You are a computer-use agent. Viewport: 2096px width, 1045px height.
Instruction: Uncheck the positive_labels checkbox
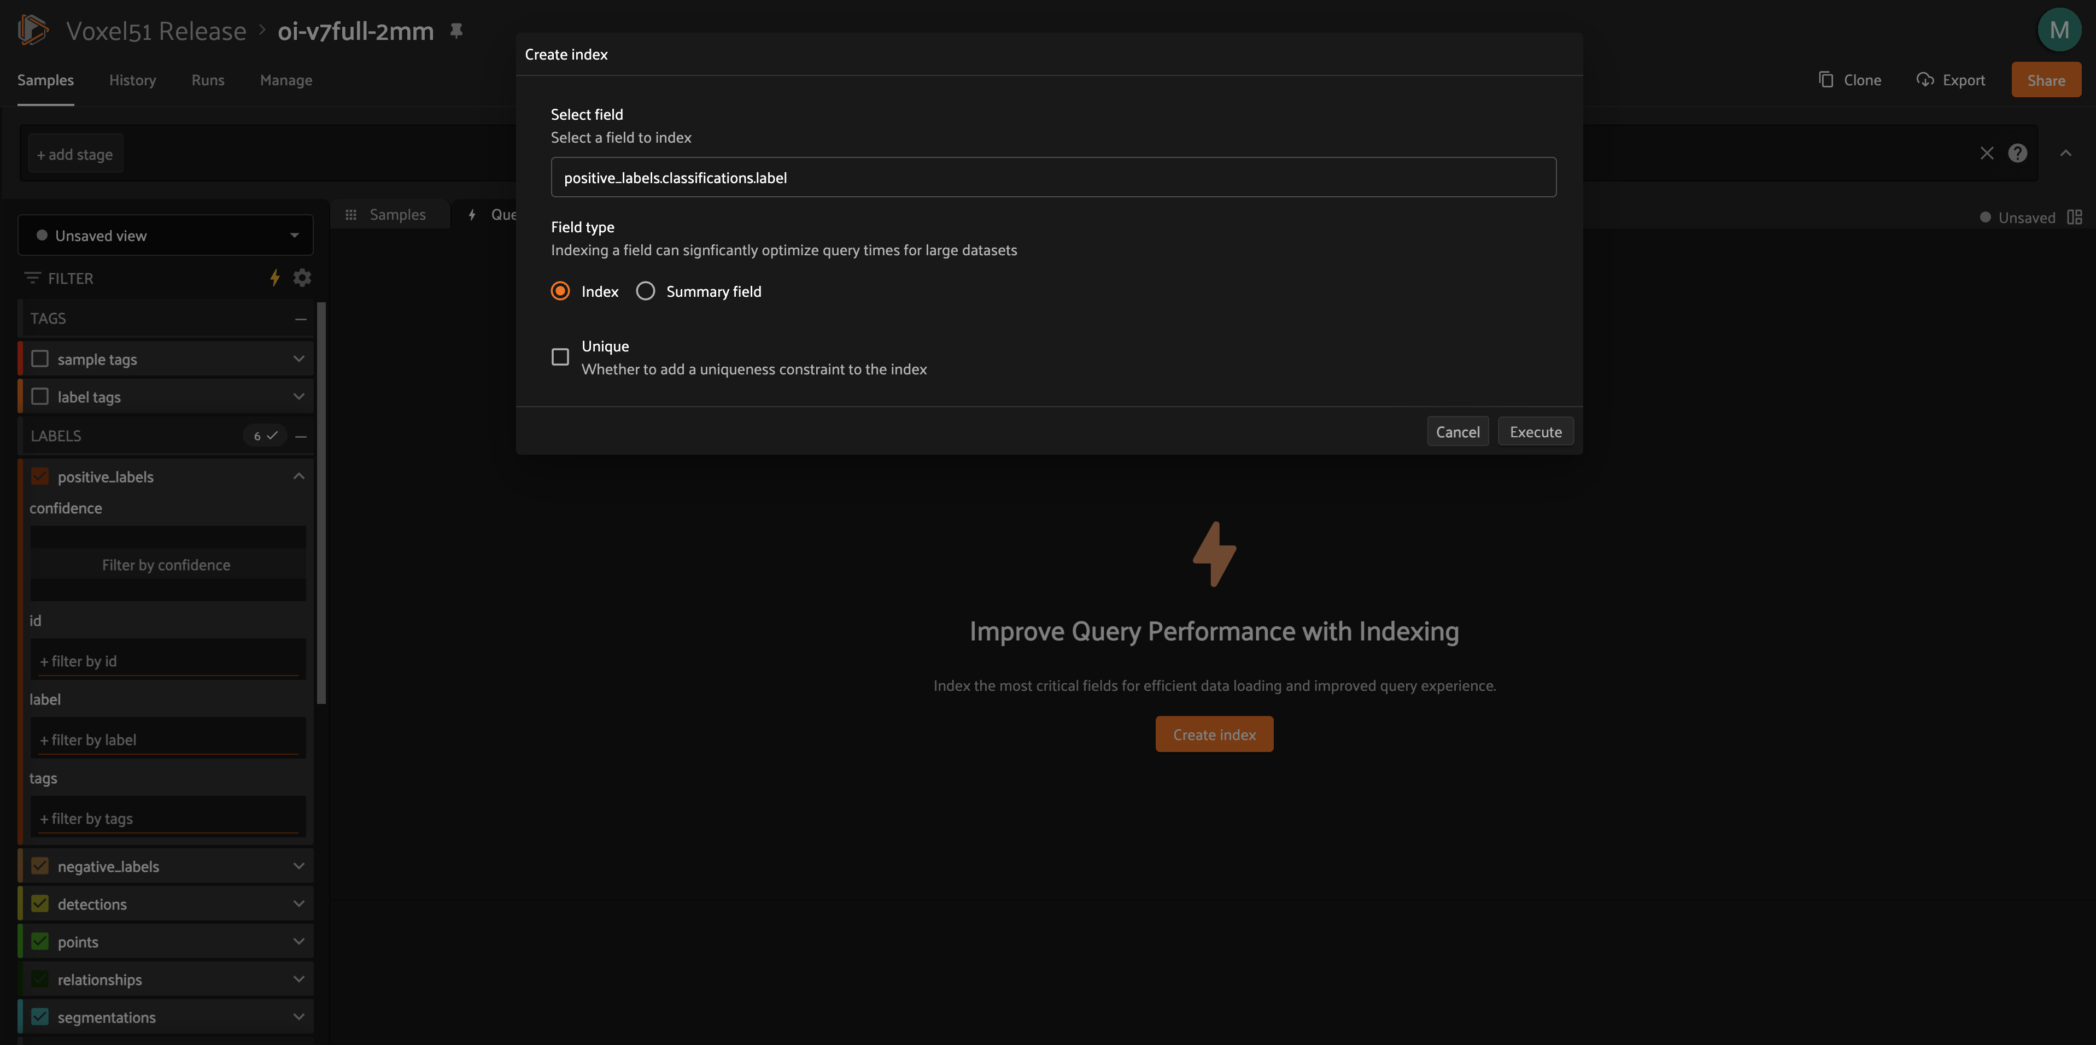40,477
